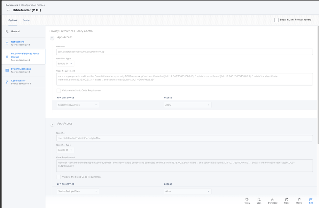This screenshot has width=319, height=208.
Task: Select General payload in sidebar
Action: click(23, 31)
